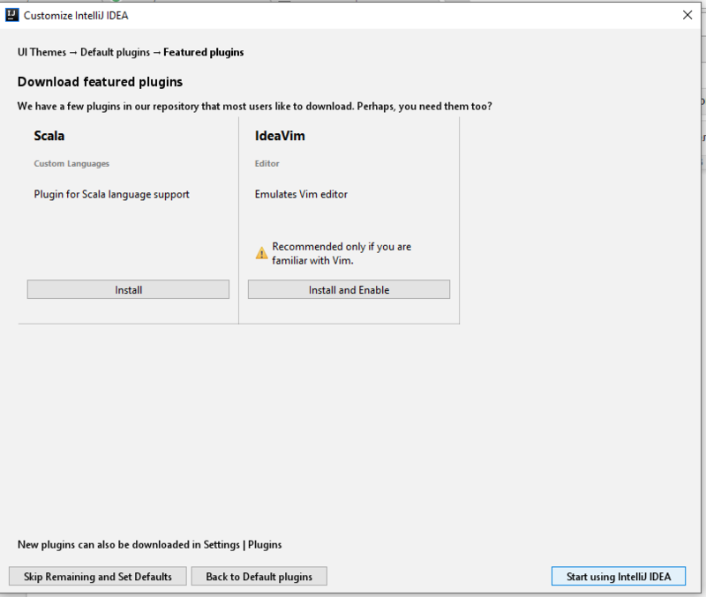Select Default plugins in the breadcrumb

point(115,52)
